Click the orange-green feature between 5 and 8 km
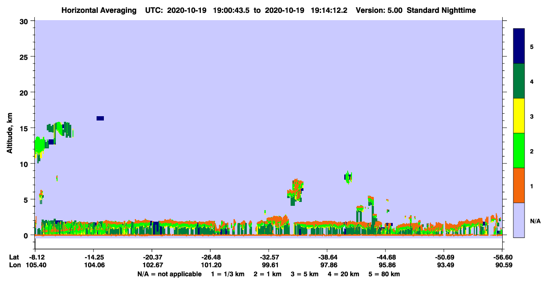Image resolution: width=558 pixels, height=286 pixels. coord(295,191)
